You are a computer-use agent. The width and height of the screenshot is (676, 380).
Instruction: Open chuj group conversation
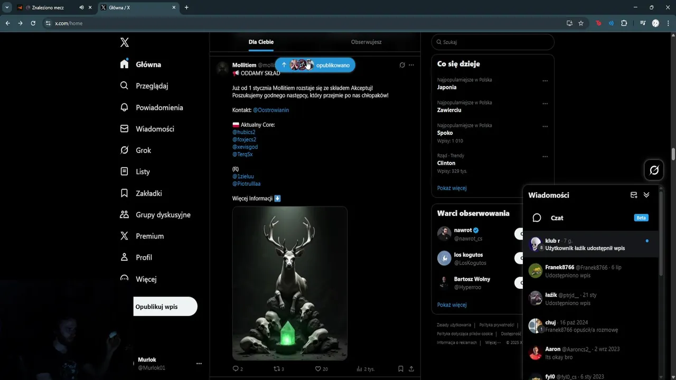591,326
